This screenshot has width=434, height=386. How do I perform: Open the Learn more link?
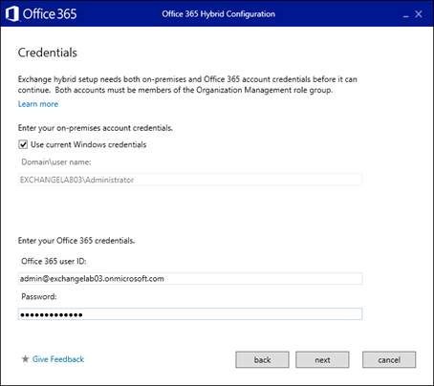pyautogui.click(x=38, y=104)
